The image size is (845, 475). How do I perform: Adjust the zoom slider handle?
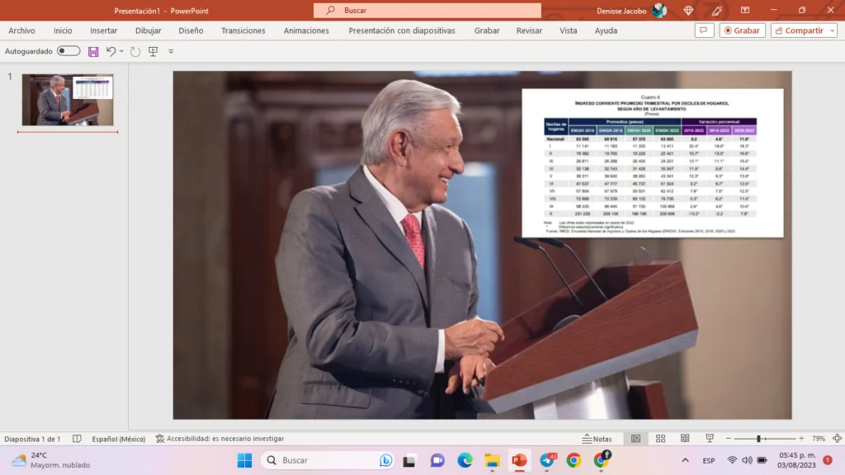[x=758, y=439]
